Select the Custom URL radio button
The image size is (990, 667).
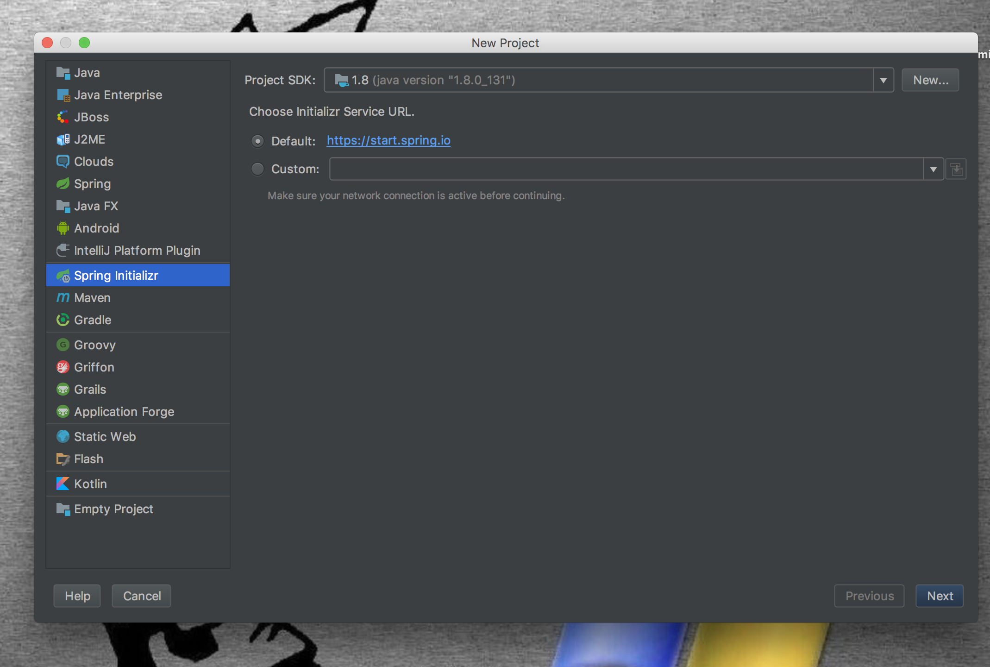coord(258,169)
